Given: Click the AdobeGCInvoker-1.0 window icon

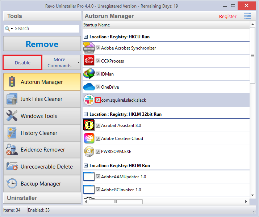Looking at the screenshot, I should [x=89, y=190].
